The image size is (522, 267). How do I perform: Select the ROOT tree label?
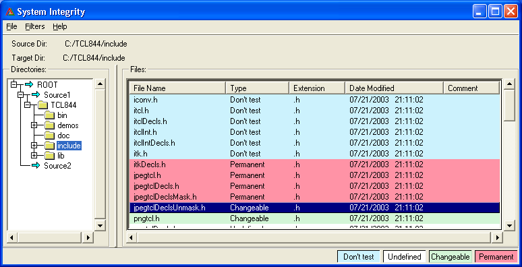click(47, 85)
